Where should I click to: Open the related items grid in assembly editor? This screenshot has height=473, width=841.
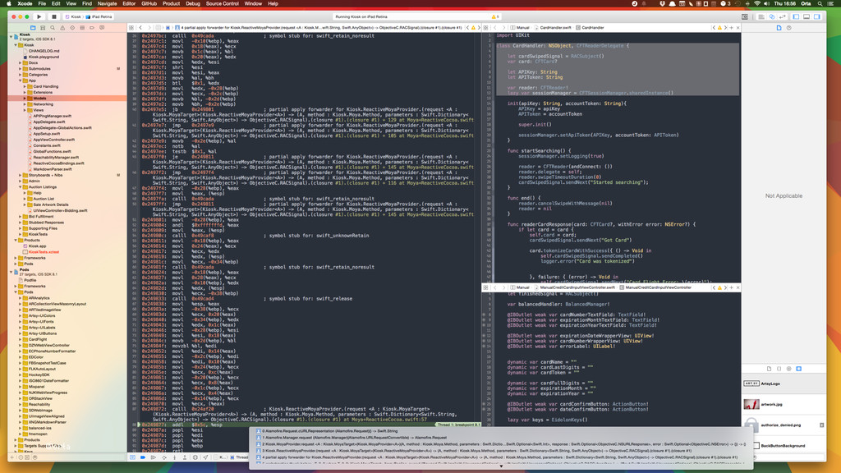coord(131,27)
